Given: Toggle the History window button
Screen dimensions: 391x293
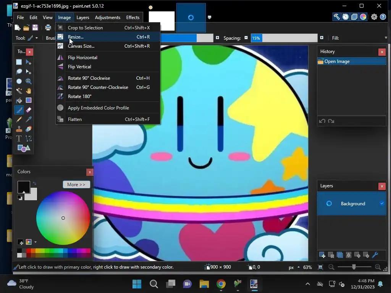Looking at the screenshot, I should tap(345, 17).
